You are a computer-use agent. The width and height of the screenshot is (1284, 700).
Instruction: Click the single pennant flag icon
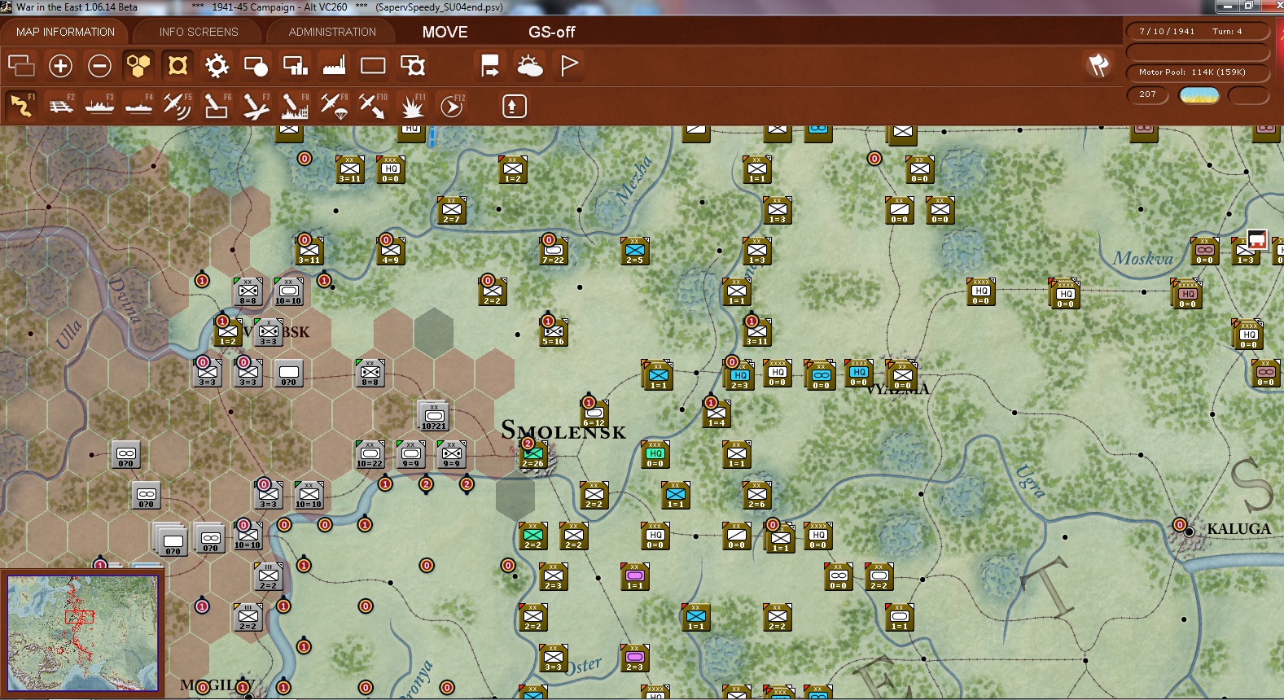(x=568, y=65)
